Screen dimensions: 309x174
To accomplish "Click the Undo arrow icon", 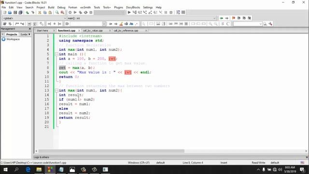I will pyautogui.click(x=28, y=13).
